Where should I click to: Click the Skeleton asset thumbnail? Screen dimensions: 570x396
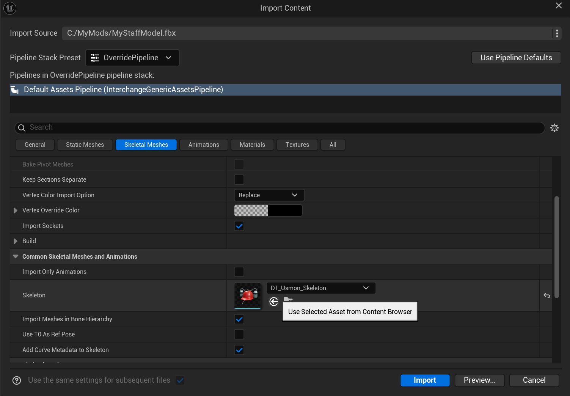(248, 296)
